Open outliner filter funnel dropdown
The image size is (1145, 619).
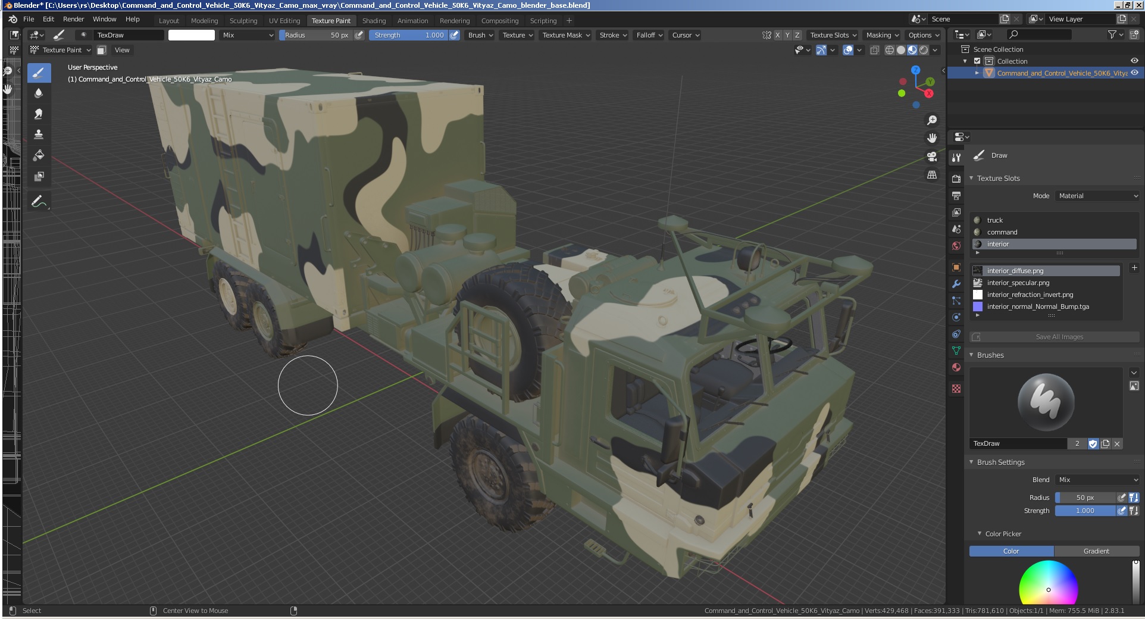pos(1115,35)
